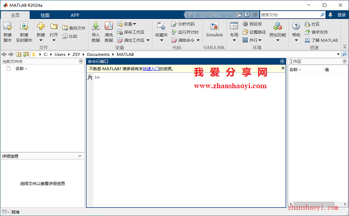This screenshot has height=216, width=349.
Task: Click the help question mark in quick access toolbar
Action: pyautogui.click(x=247, y=15)
